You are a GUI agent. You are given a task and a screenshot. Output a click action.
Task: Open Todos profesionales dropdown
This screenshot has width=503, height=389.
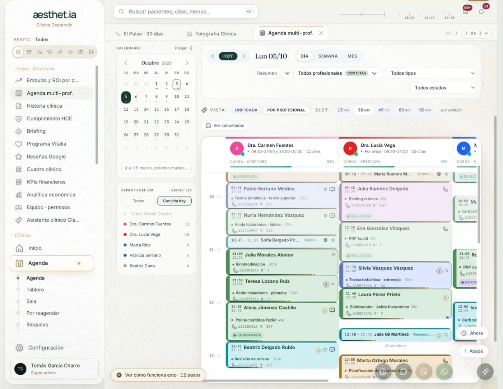point(338,73)
